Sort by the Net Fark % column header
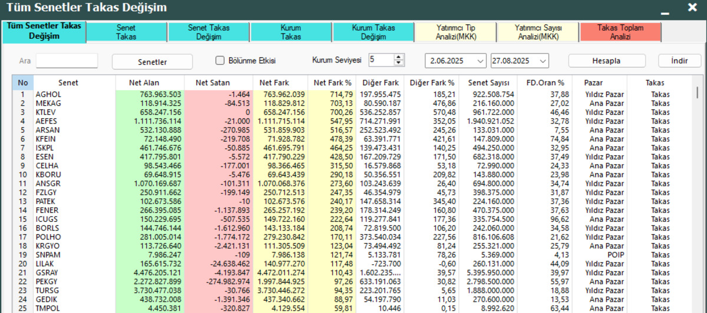The height and width of the screenshot is (313, 707). (x=332, y=83)
